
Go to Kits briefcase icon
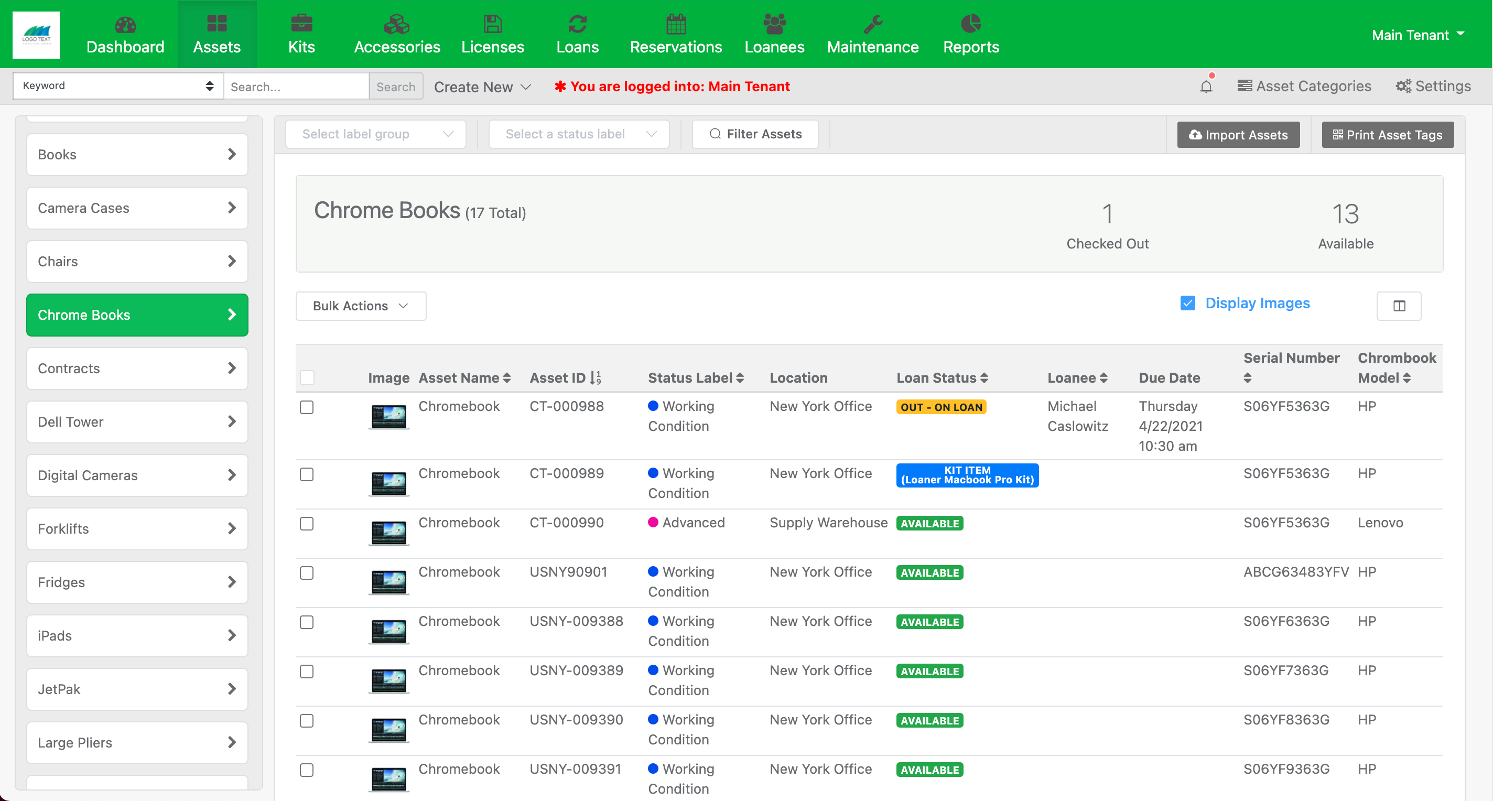point(301,24)
